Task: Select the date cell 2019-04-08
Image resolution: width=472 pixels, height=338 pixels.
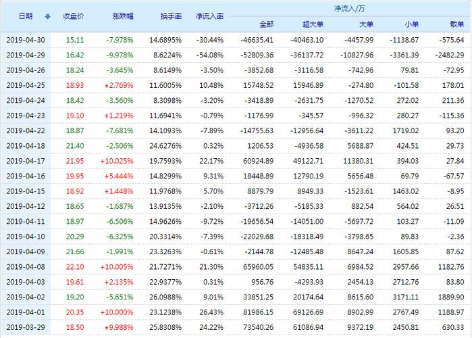Action: click(26, 267)
